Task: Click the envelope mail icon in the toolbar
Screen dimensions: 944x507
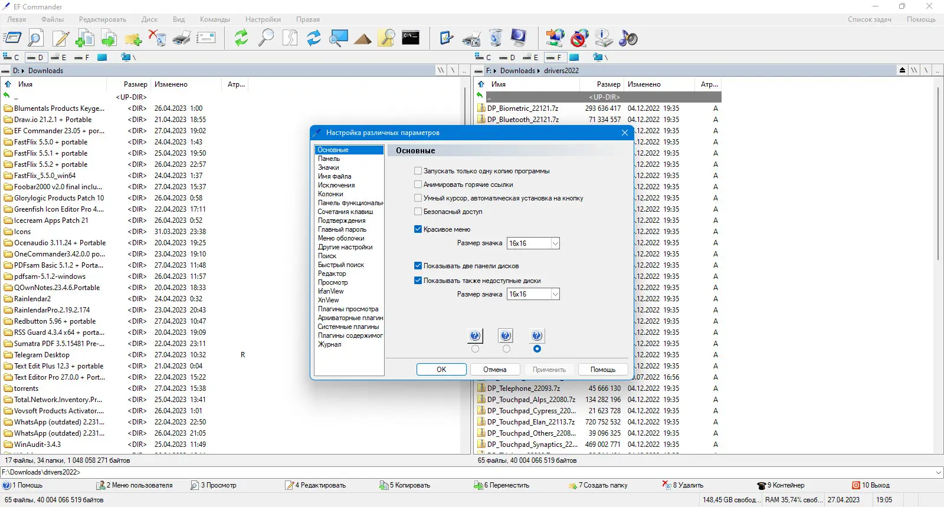Action: click(x=206, y=38)
